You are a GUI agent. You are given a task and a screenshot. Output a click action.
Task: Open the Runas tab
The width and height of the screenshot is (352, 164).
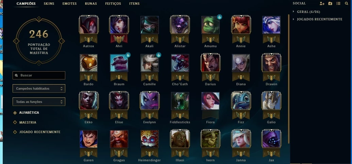pyautogui.click(x=91, y=4)
